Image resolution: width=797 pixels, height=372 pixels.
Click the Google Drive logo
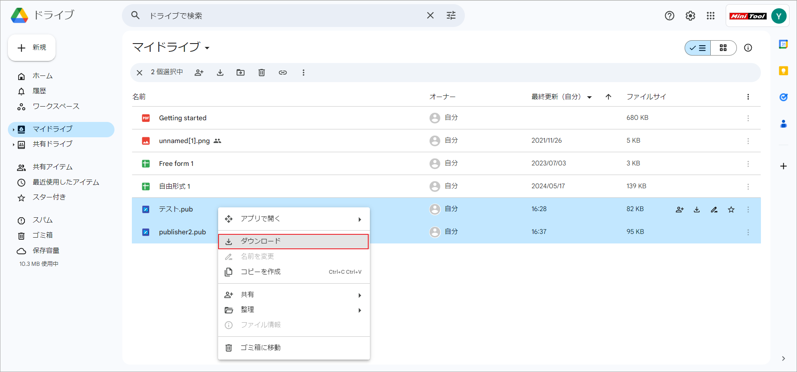point(19,15)
